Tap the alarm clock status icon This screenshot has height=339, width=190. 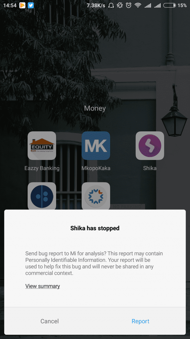[129, 5]
